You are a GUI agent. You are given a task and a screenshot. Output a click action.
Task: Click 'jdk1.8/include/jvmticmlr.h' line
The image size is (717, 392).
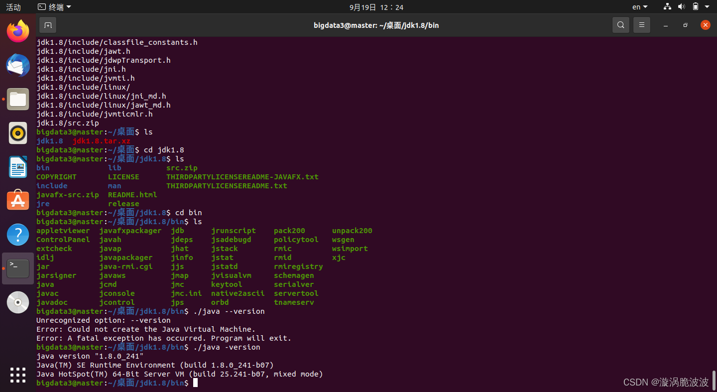pyautogui.click(x=95, y=114)
